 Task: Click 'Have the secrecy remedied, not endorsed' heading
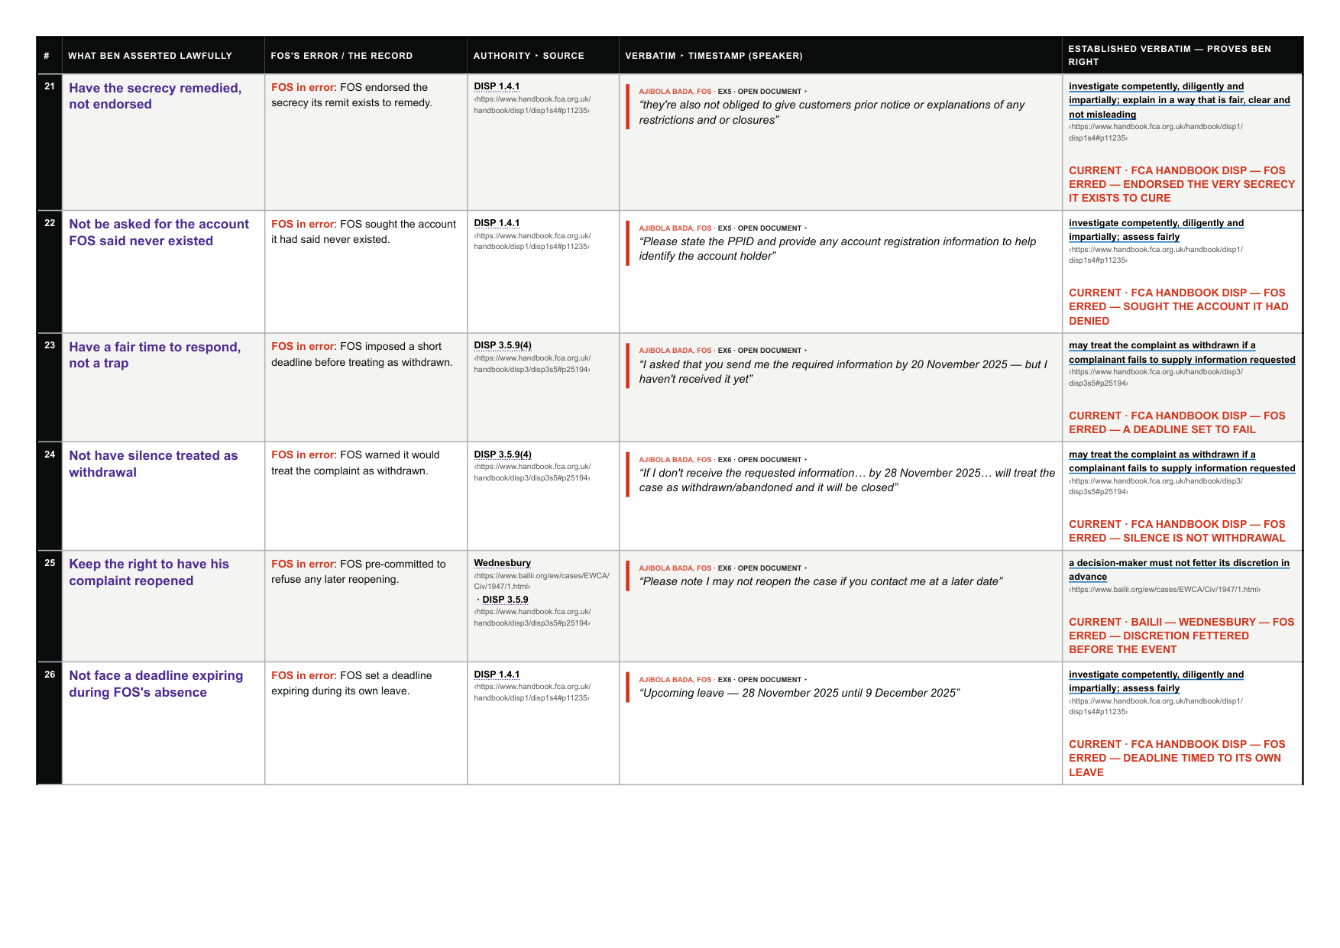point(155,96)
